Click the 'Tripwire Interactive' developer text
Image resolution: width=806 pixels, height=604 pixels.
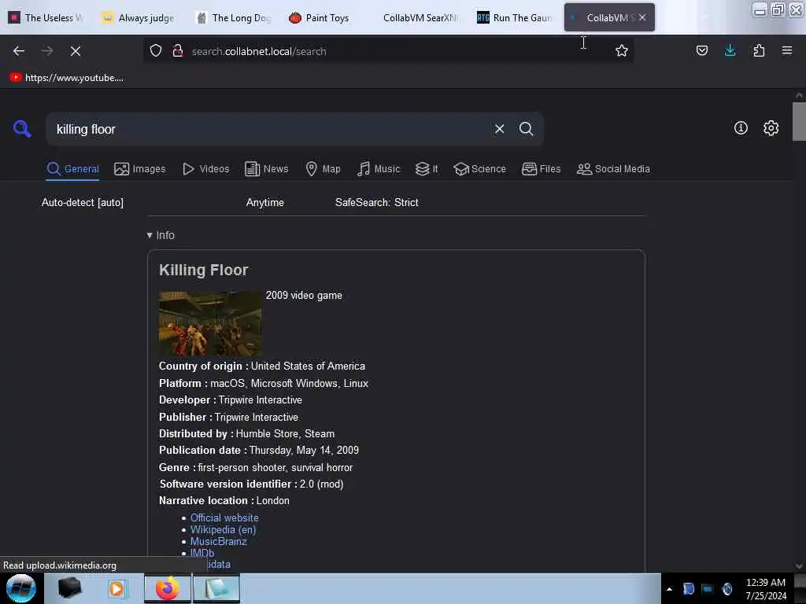point(260,400)
